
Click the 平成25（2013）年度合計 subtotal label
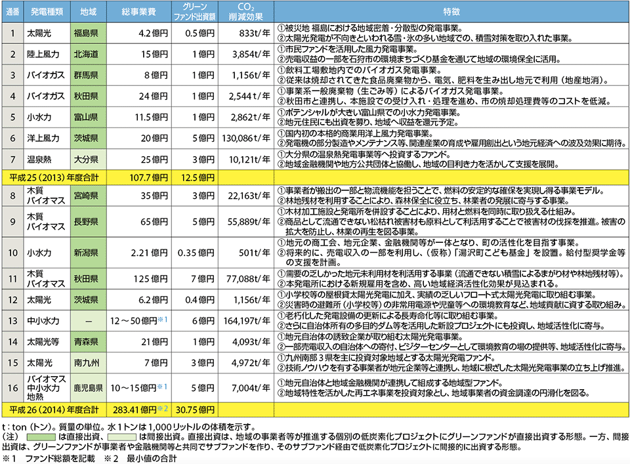(54, 178)
